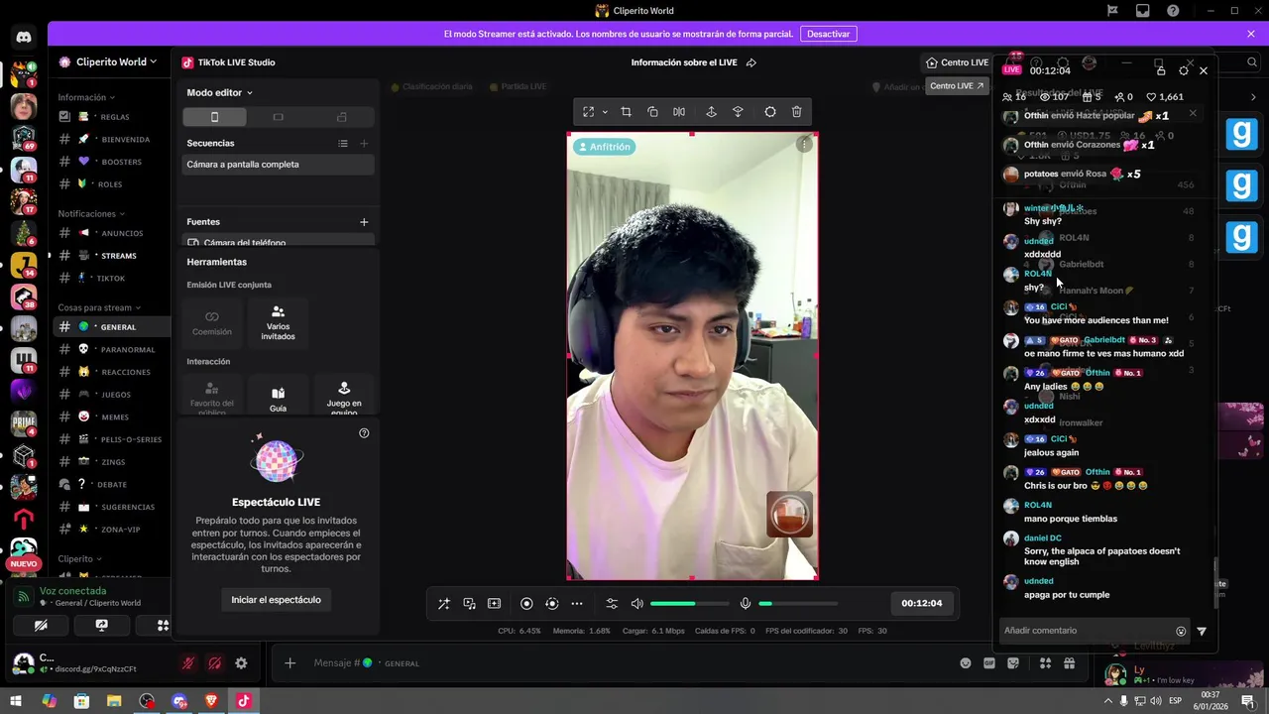Screen dimensions: 1269x714
Task: Open Brave browser from the taskbar
Action: tap(211, 701)
